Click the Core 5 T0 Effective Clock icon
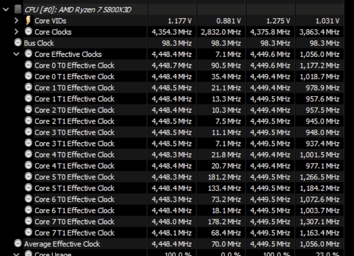 tap(28, 177)
